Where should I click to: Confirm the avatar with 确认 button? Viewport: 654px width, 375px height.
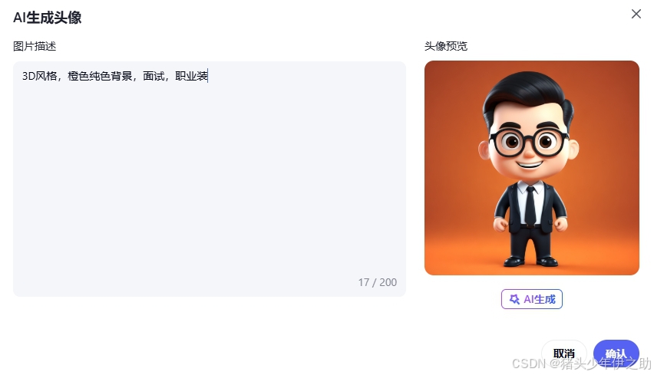point(616,354)
